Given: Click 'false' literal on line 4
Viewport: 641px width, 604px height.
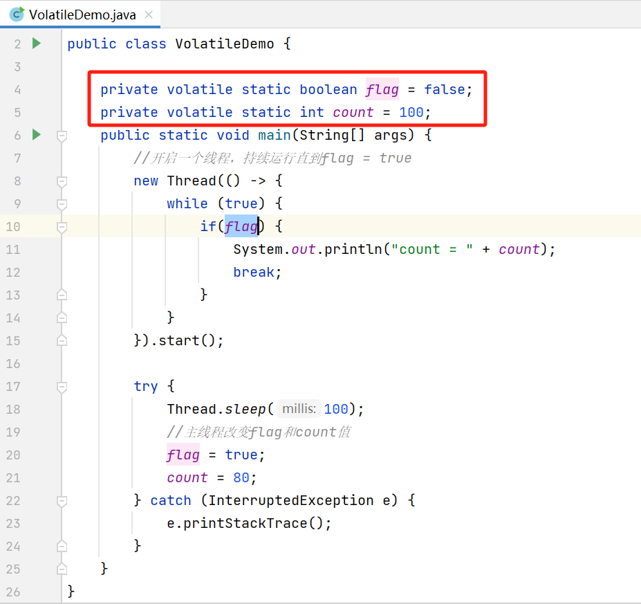Looking at the screenshot, I should tap(445, 89).
